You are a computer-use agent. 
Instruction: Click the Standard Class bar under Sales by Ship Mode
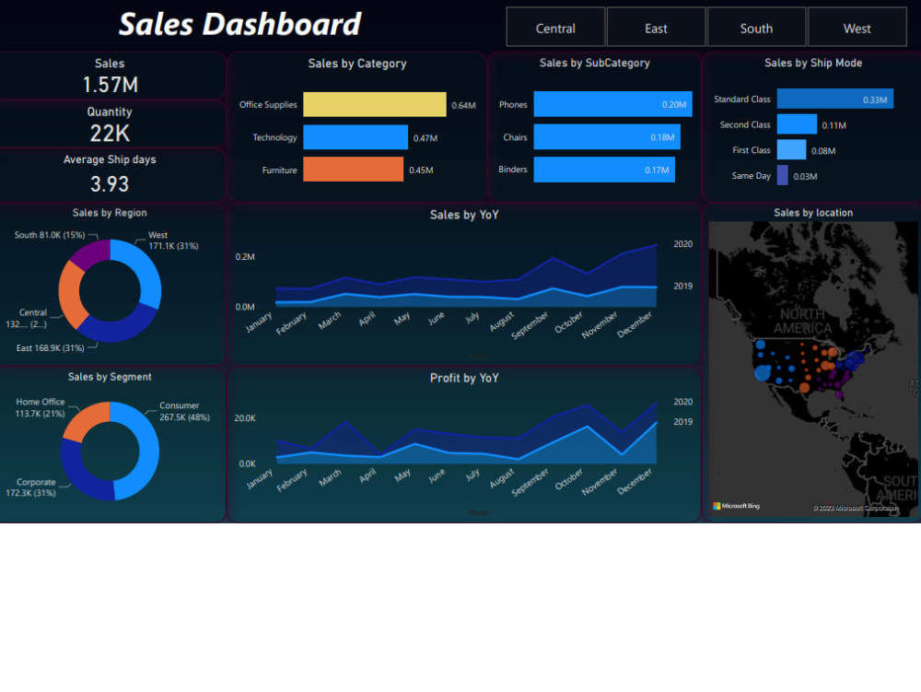[834, 99]
